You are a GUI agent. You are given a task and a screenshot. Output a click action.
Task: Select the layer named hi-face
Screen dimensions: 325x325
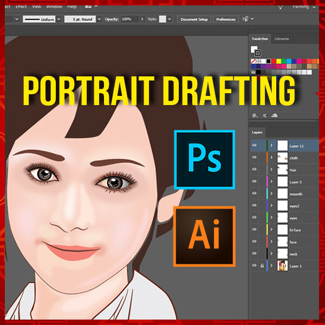point(295,230)
